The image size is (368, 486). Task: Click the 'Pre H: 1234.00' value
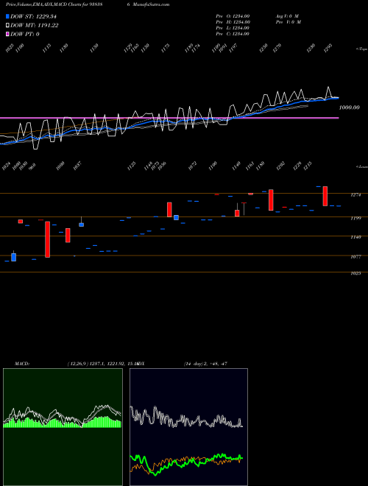[x=233, y=22]
